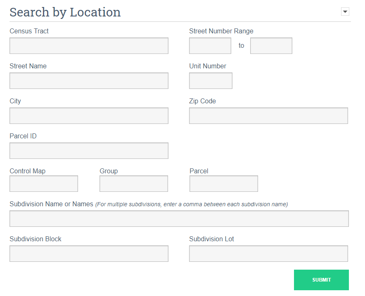Select the Control Map input field
Screen dimensions: 365x296
coord(43,184)
